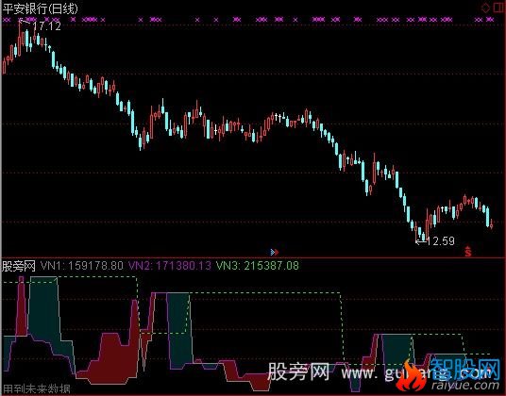Click the 用到未来数据 warning text
The image size is (506, 396).
coord(36,389)
